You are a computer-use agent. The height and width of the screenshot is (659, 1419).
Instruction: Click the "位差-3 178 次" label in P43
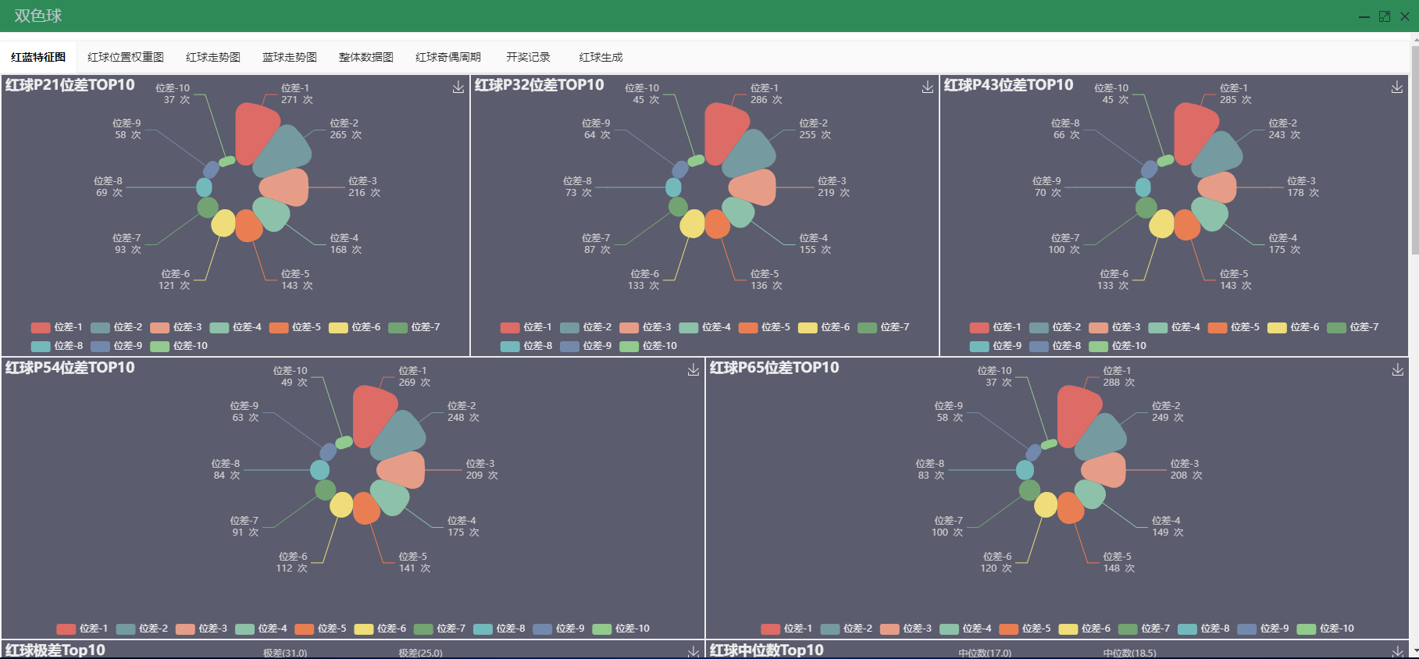click(1303, 187)
